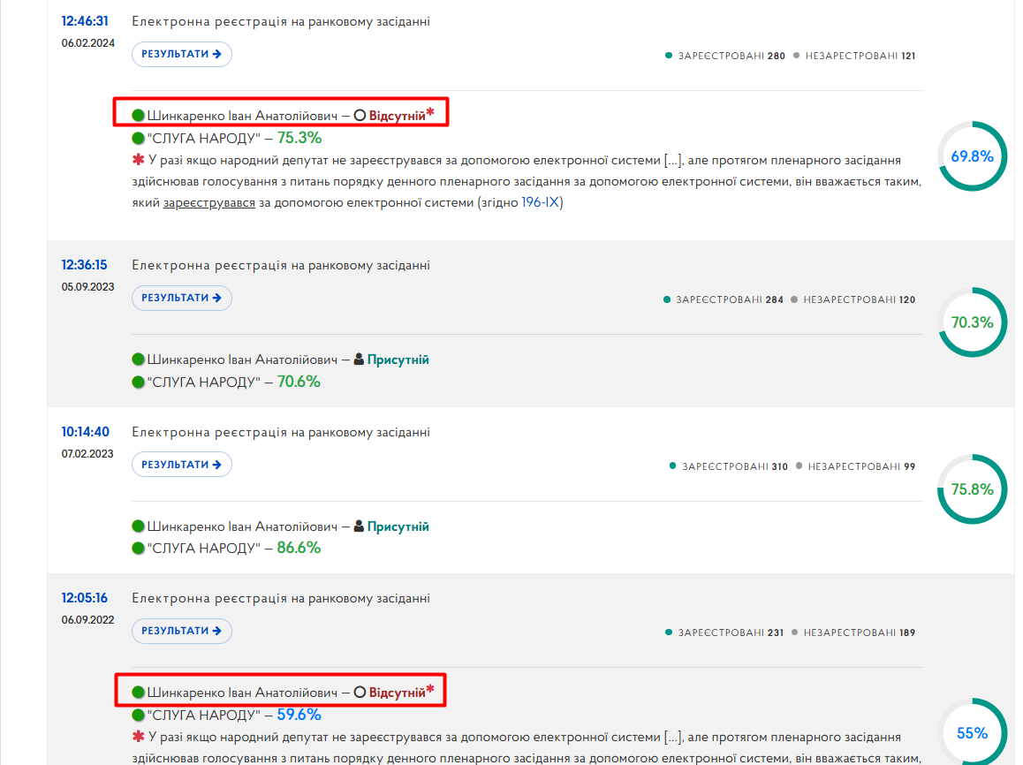Click the 12:36:15 timestamp link

84,265
